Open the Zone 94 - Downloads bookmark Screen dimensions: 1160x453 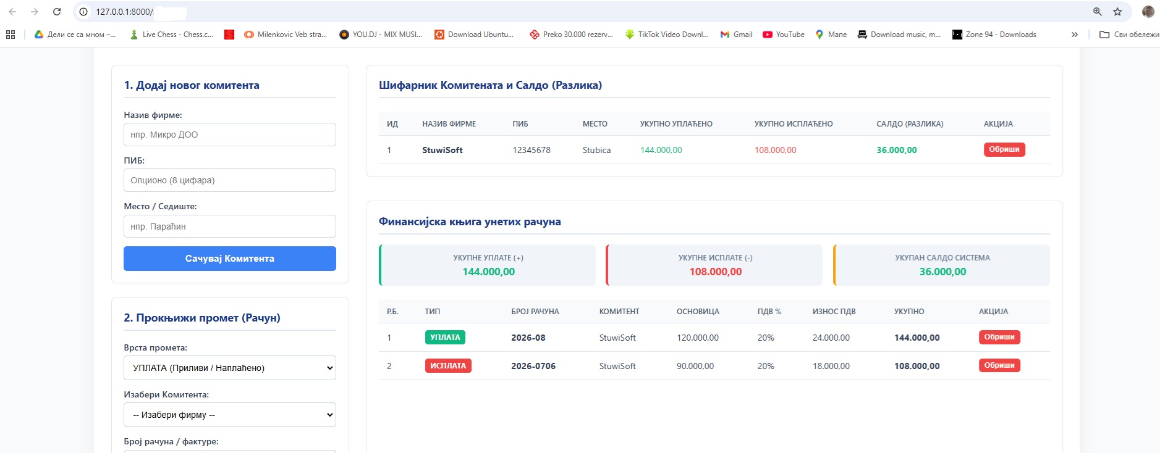(994, 35)
